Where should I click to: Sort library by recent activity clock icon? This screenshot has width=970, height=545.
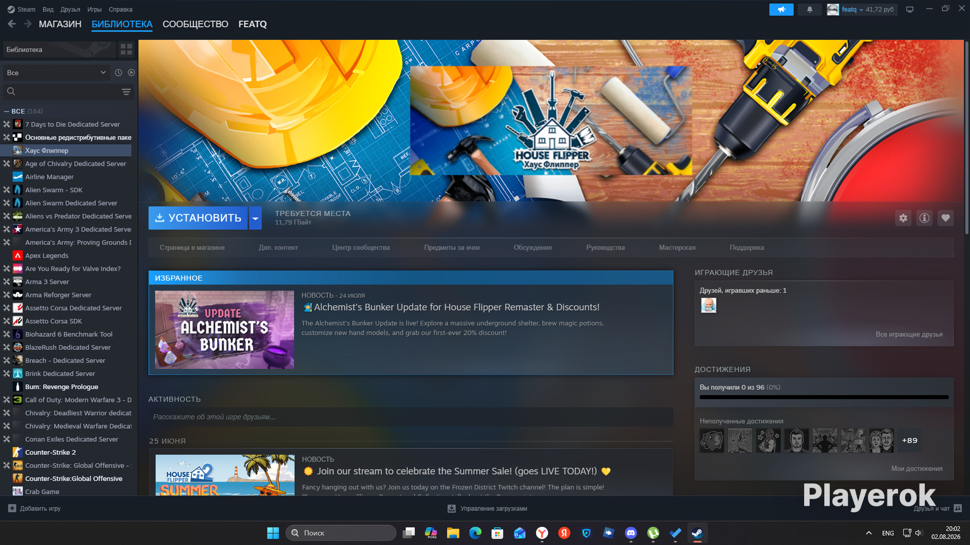pyautogui.click(x=118, y=72)
